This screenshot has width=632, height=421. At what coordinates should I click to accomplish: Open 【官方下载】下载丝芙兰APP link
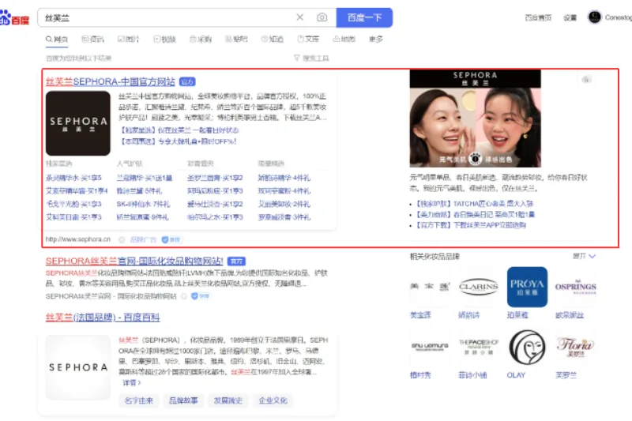pyautogui.click(x=471, y=225)
